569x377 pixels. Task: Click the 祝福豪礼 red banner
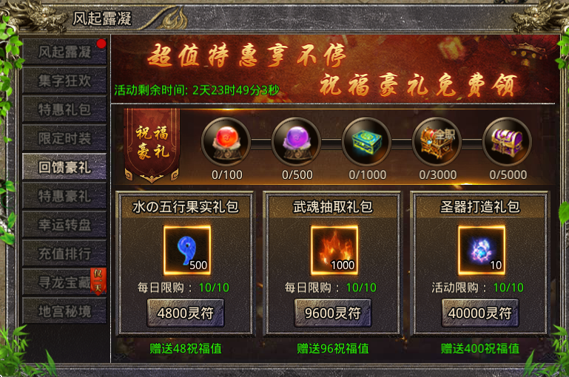pos(152,145)
